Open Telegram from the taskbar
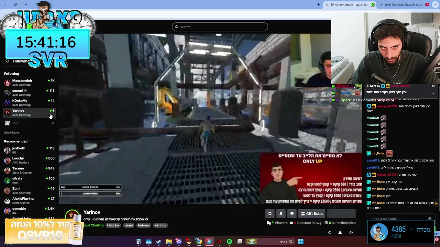440x247 pixels. (209, 242)
